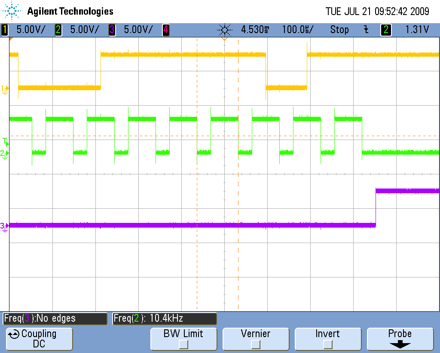Screen dimensions: 440x353
Task: Click the channel 3 ground reference marker
Action: 5,227
